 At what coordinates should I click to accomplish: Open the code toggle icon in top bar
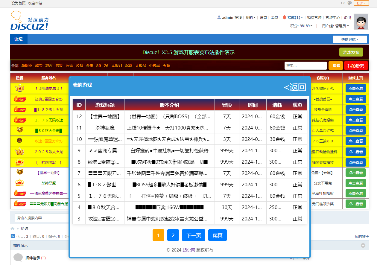point(343,3)
